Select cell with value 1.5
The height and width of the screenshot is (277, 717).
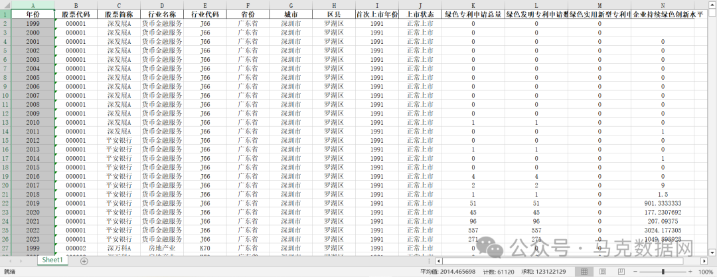(x=663, y=194)
